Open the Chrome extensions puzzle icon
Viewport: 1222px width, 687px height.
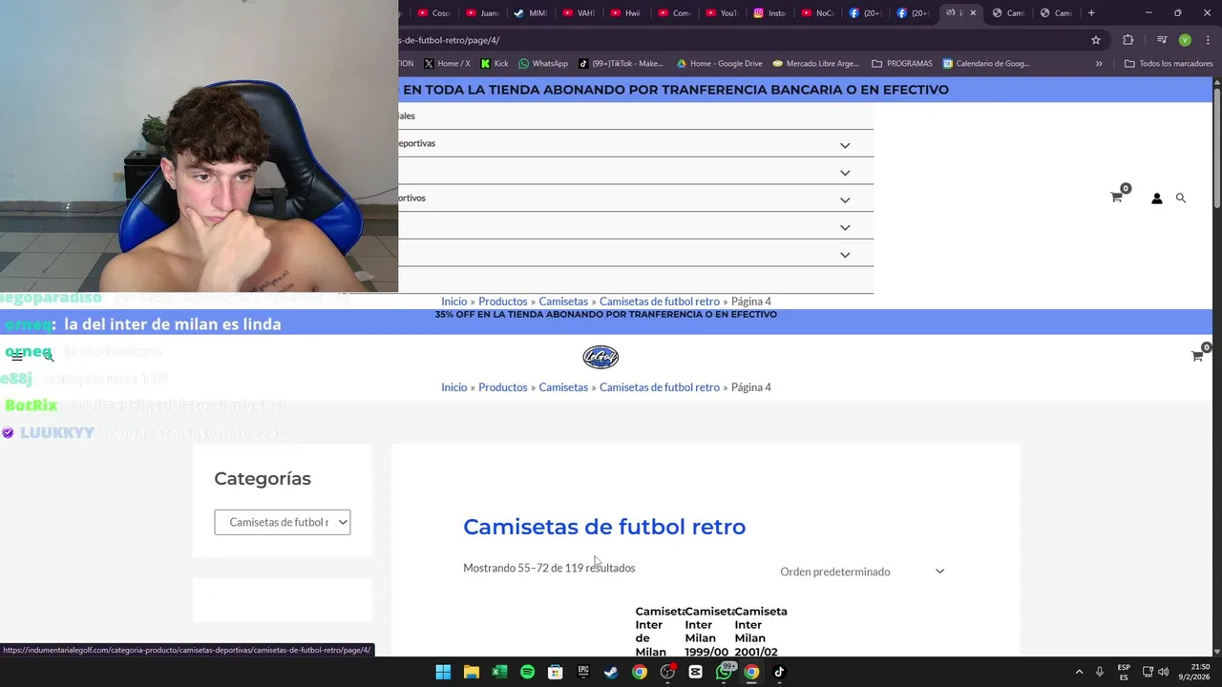click(1128, 40)
